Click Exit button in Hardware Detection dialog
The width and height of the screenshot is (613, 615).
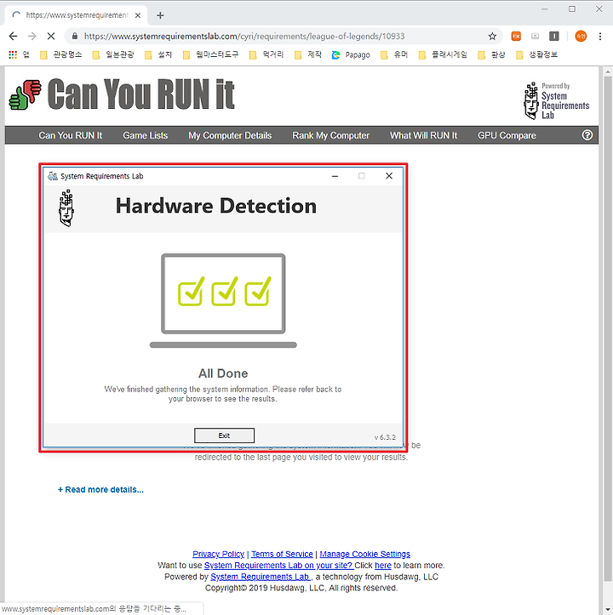224,436
